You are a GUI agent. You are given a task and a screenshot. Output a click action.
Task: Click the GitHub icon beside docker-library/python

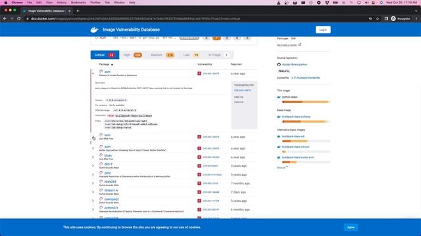[279, 64]
